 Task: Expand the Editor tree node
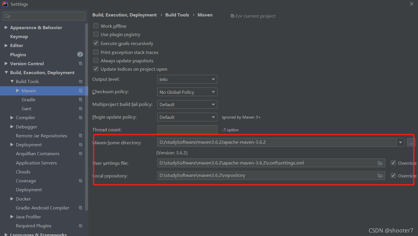[x=6, y=45]
